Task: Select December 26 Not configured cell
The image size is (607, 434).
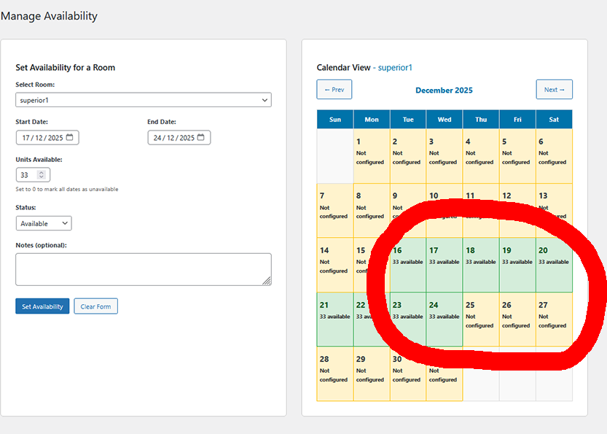Action: (517, 319)
